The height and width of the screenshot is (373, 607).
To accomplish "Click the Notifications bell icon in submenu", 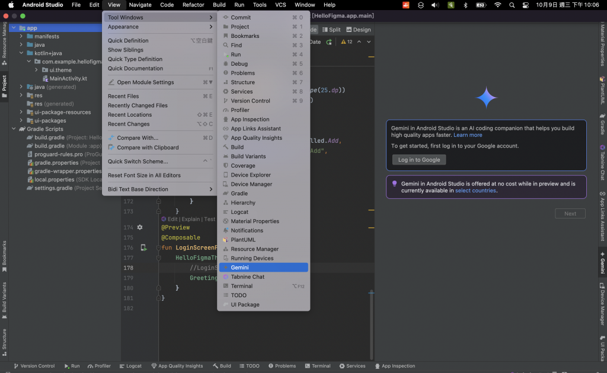I will pyautogui.click(x=226, y=230).
